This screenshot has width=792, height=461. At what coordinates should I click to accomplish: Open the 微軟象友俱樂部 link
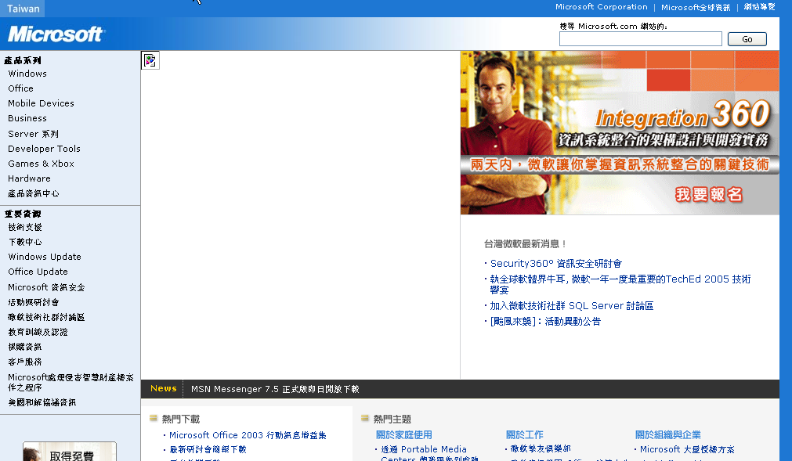click(x=541, y=448)
